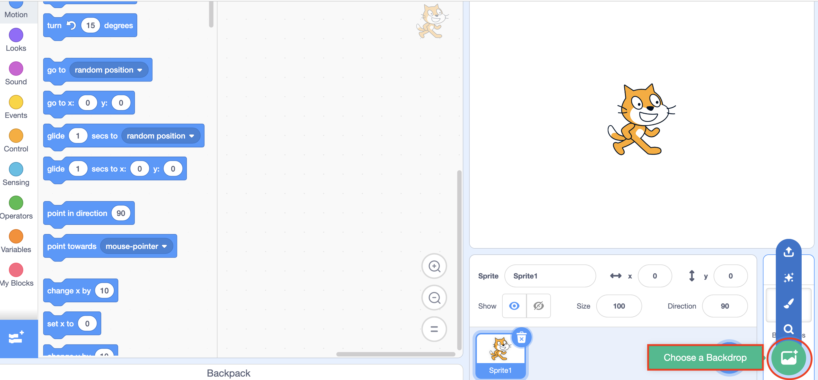Click the upload backdrop icon
Image resolution: width=818 pixels, height=380 pixels.
[x=788, y=252]
